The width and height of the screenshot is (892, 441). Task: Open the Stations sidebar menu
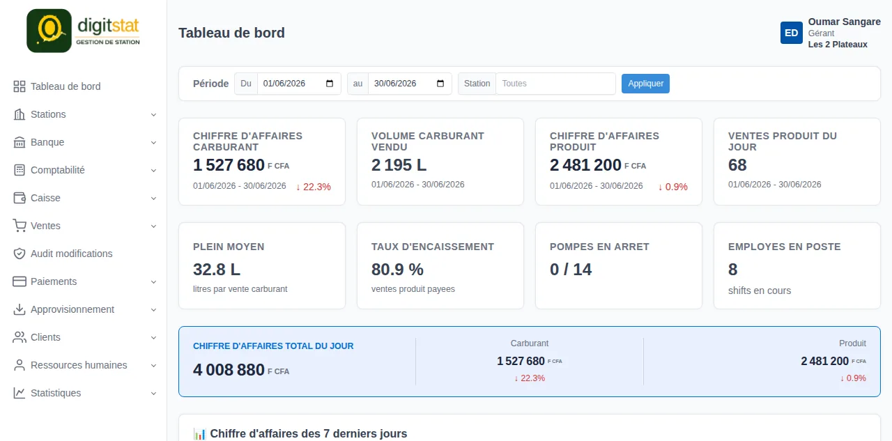[x=84, y=114]
